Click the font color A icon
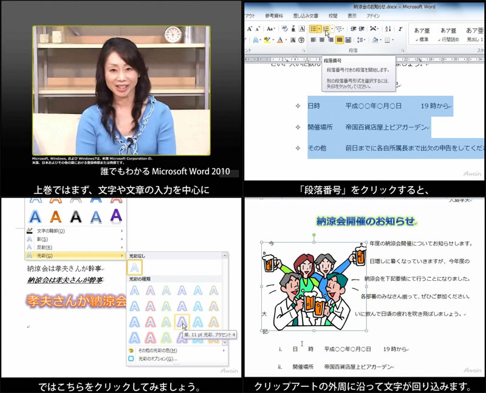 [x=280, y=40]
